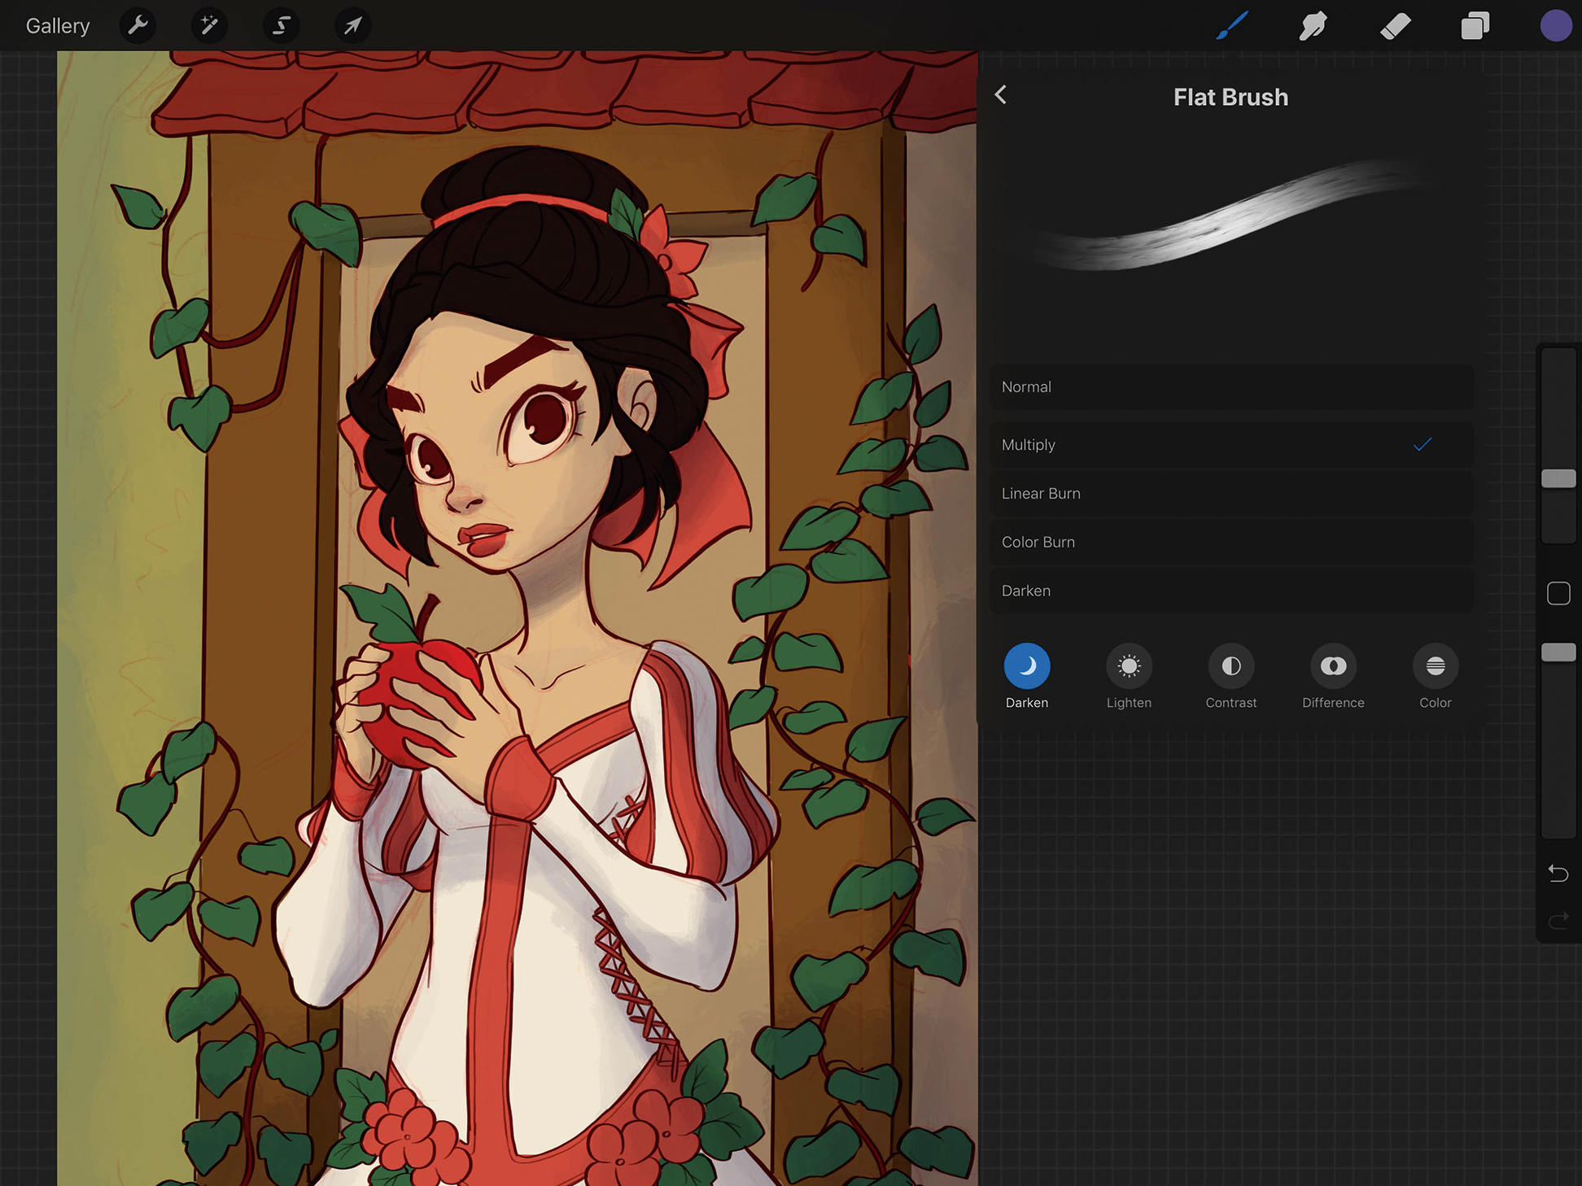Click the Flat Brush title
The height and width of the screenshot is (1186, 1582).
click(1230, 98)
